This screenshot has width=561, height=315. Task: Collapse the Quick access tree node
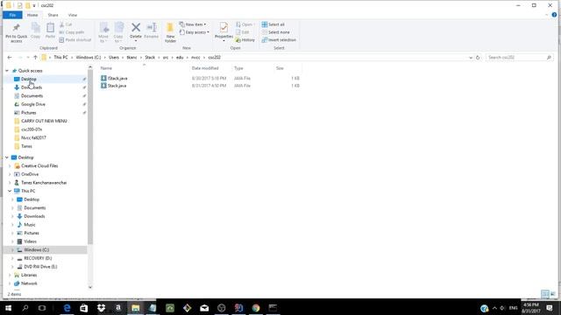pos(7,71)
